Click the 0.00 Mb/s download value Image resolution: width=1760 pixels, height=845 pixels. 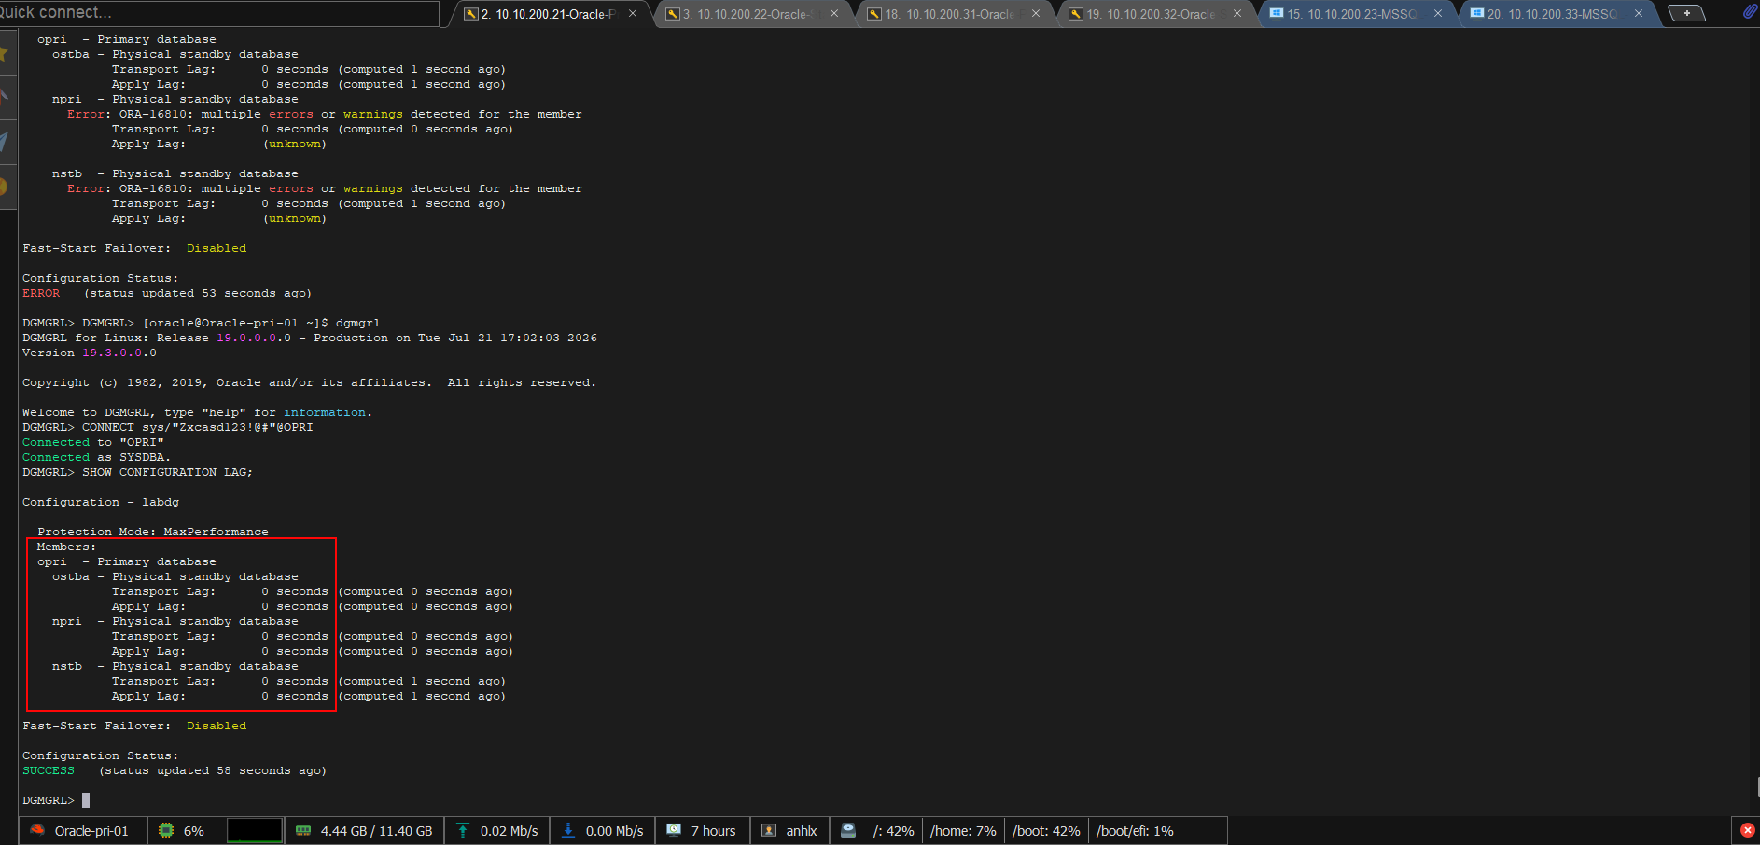click(x=615, y=831)
